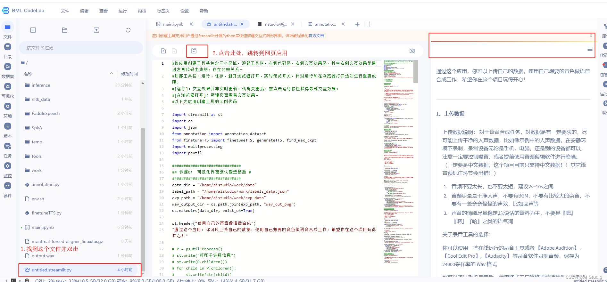Open the 文件 menu
This screenshot has height=282, width=607.
click(x=65, y=11)
